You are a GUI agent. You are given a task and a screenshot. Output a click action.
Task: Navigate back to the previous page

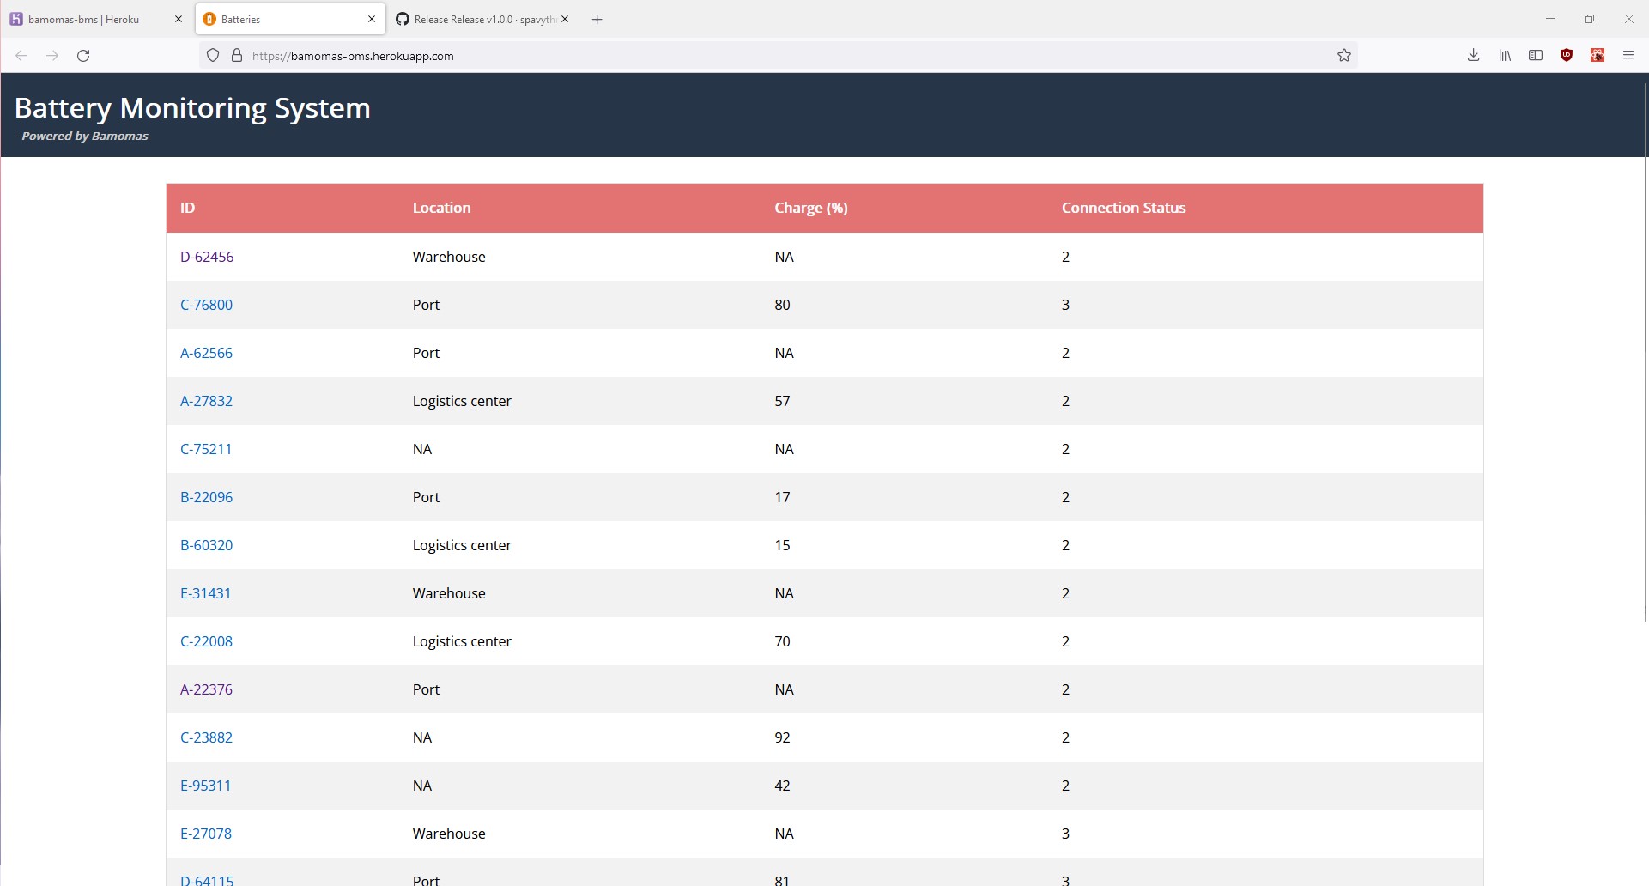tap(21, 55)
